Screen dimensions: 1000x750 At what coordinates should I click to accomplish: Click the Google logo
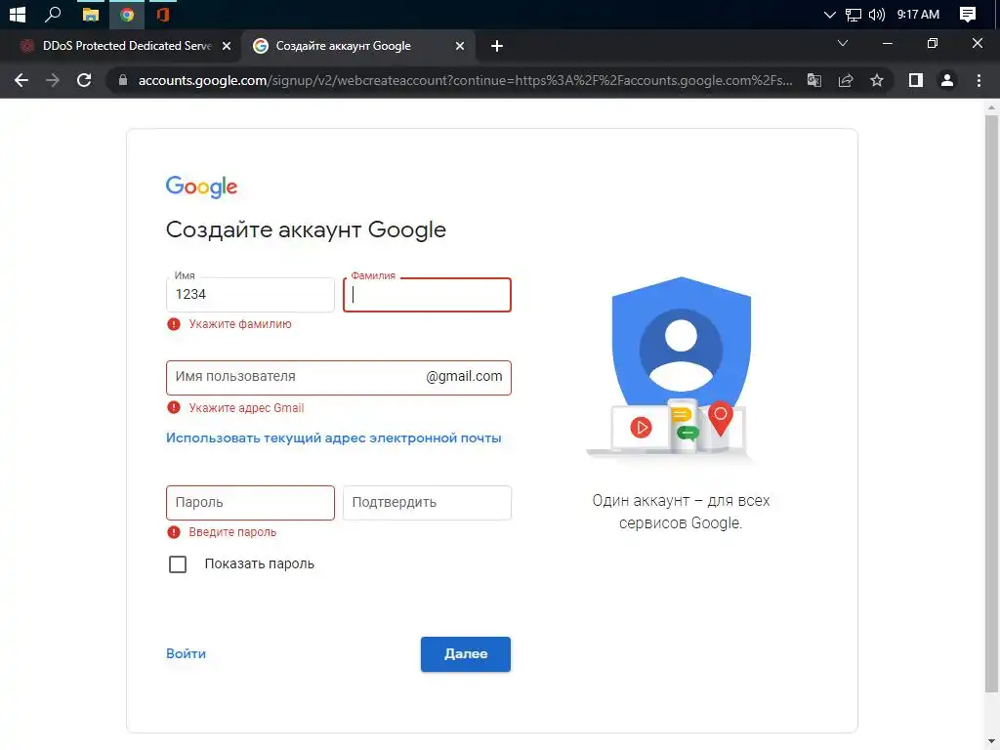click(201, 187)
